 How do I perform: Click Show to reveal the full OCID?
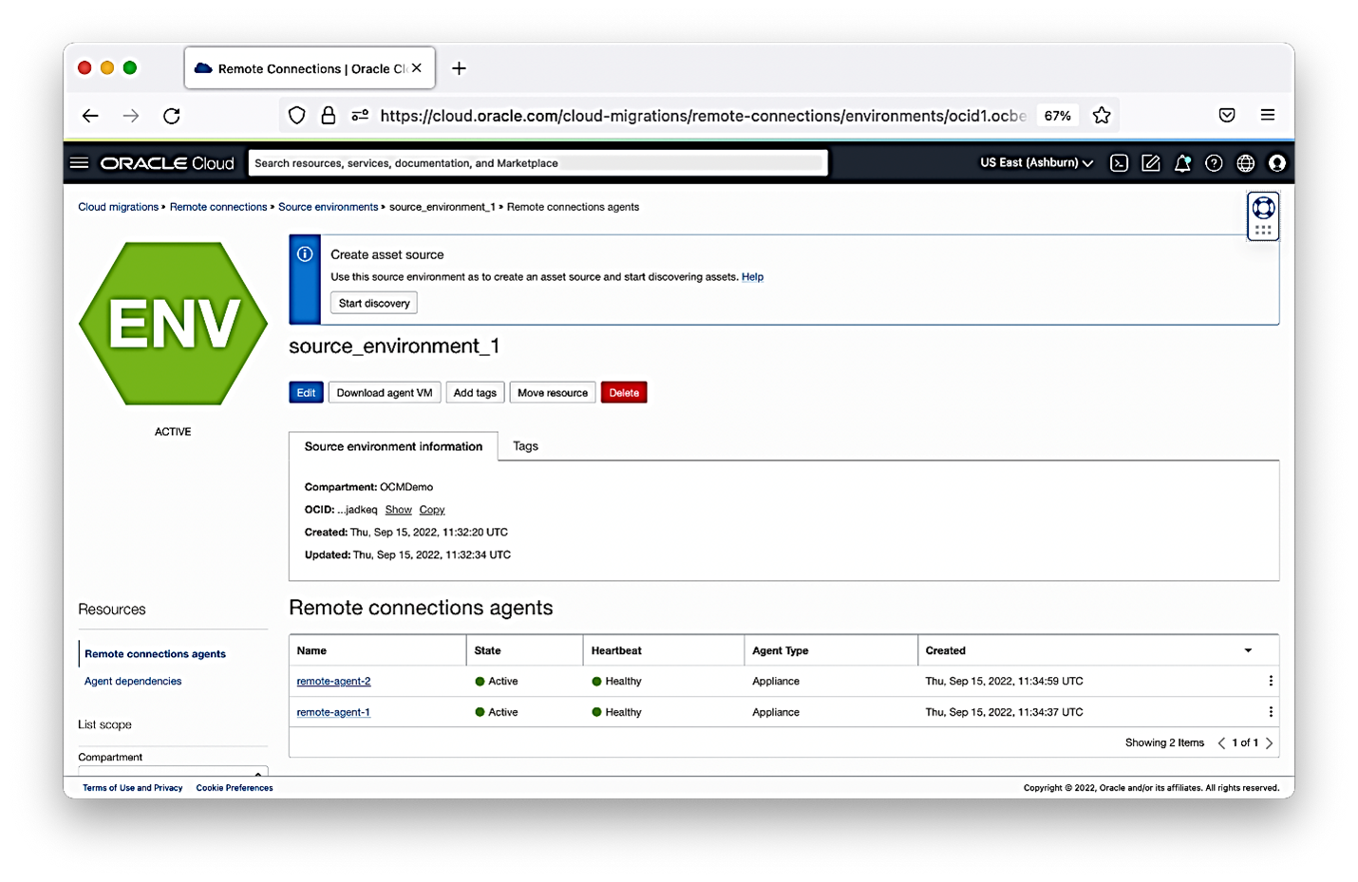[x=398, y=510]
